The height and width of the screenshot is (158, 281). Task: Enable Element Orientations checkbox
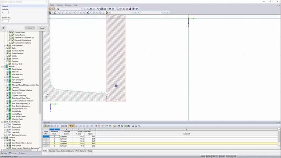(10, 40)
